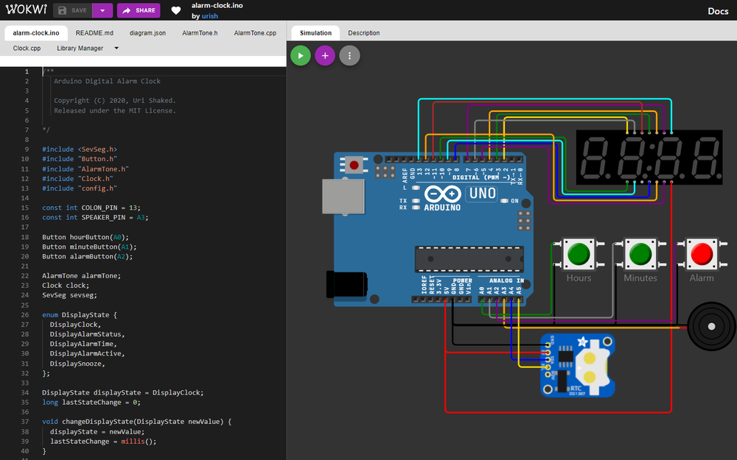Open the add-part plus icon
Screen dimensions: 737x460
click(324, 55)
